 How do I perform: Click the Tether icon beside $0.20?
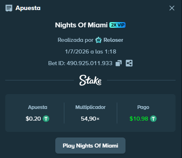pos(46,119)
